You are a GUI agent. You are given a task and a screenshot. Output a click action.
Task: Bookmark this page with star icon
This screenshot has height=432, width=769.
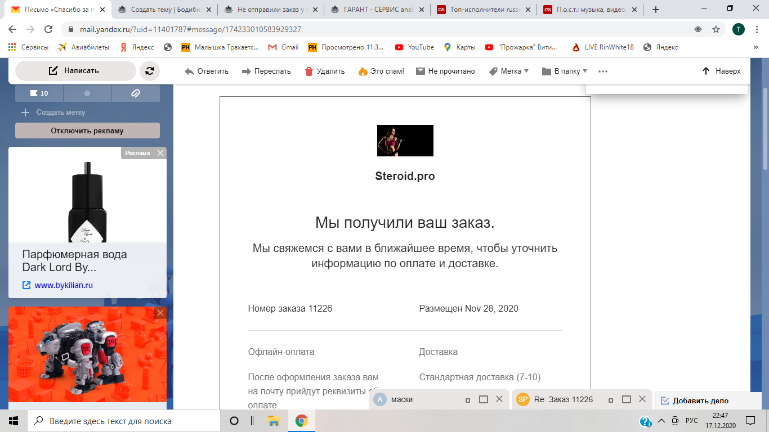[716, 29]
